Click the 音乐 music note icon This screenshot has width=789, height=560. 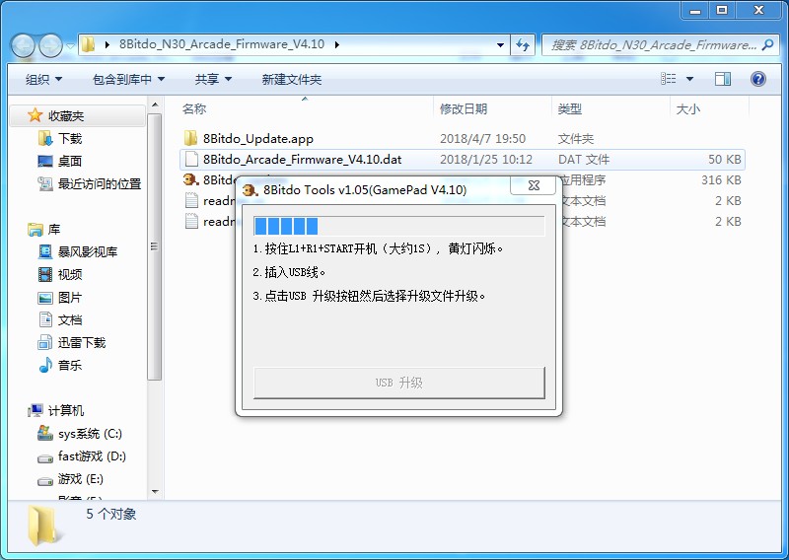click(45, 365)
